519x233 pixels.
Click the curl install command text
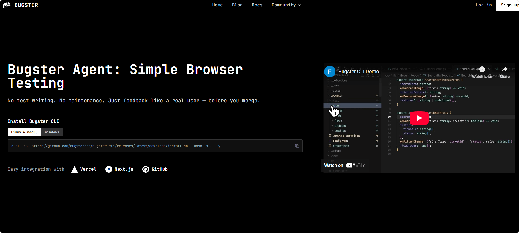coord(116,146)
